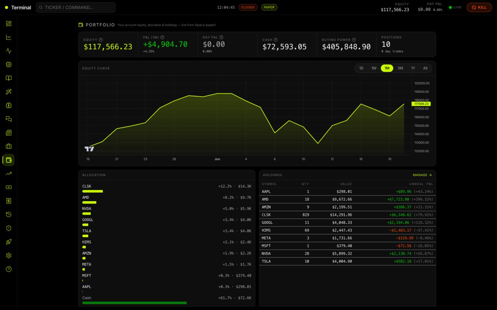Click the LIVE status indicator
Image resolution: width=497 pixels, height=310 pixels.
pos(455,7)
